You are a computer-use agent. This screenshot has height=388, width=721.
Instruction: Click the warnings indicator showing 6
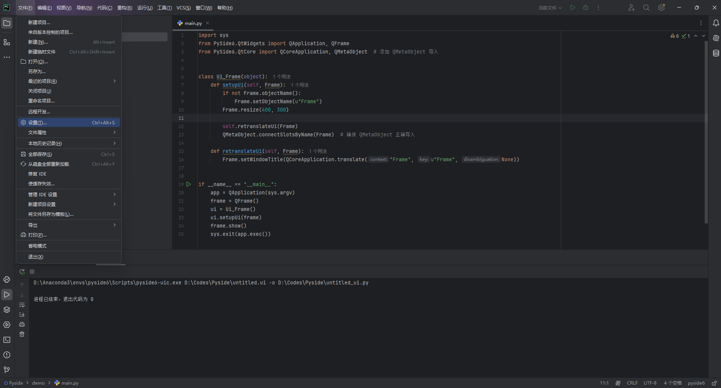[x=675, y=36]
